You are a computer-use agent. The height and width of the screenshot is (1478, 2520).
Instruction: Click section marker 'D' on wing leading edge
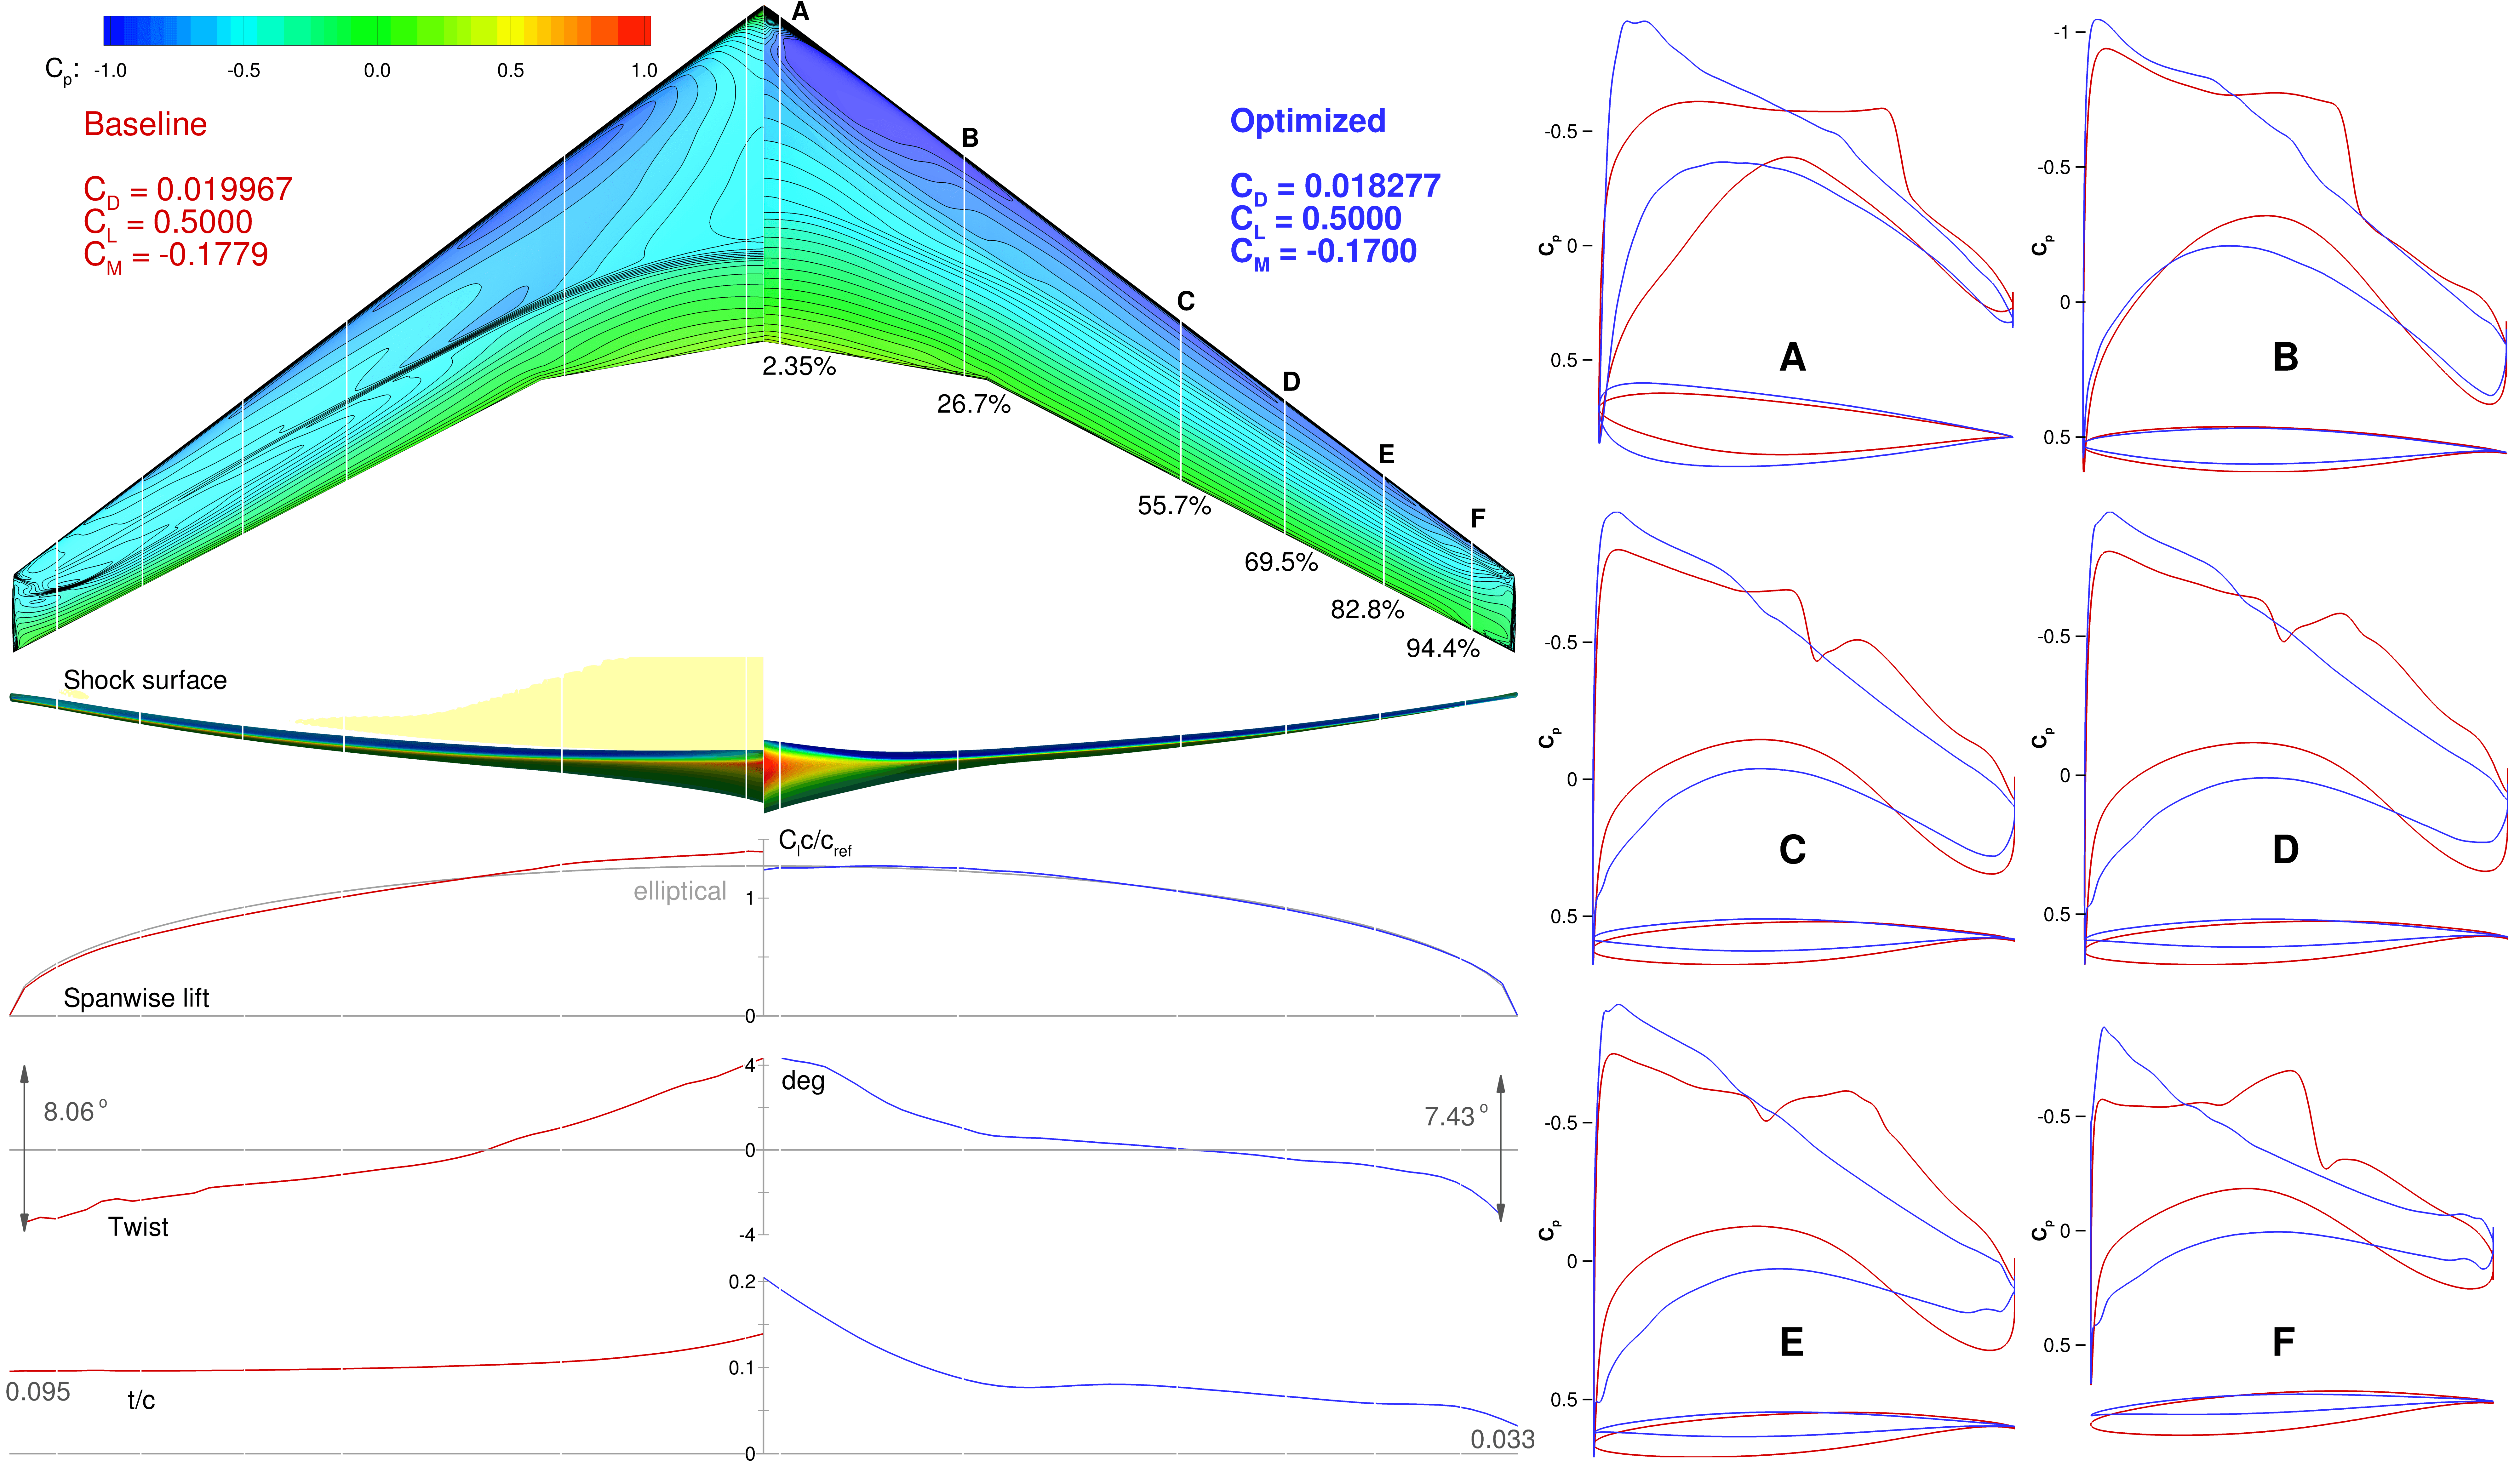pos(1292,382)
